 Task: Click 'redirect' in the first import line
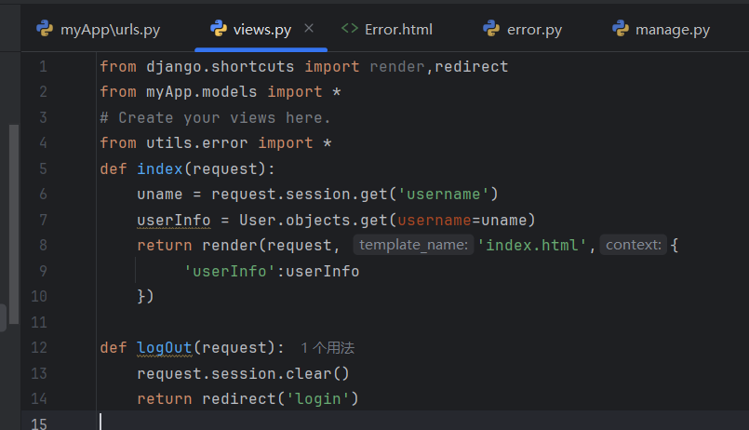coord(472,66)
